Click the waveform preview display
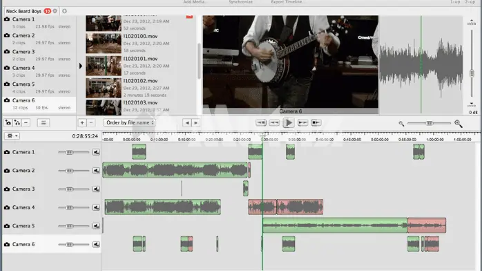Screen dimensions: 482x271 [x=421, y=64]
